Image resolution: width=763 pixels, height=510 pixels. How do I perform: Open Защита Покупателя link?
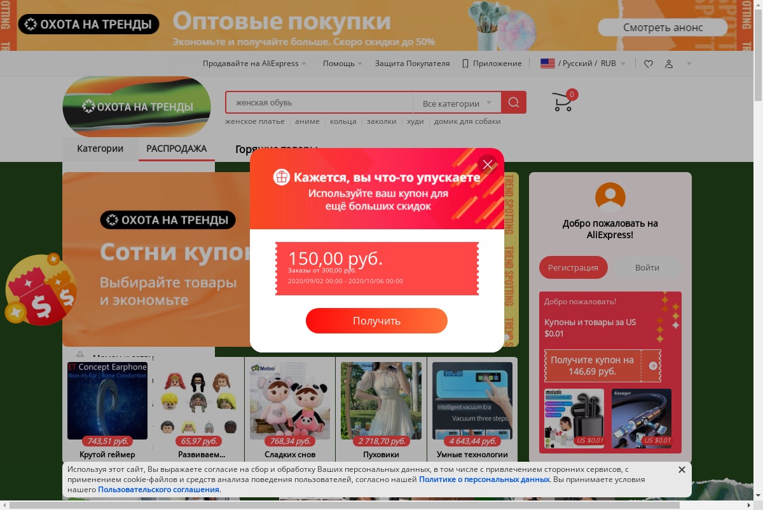tap(412, 64)
